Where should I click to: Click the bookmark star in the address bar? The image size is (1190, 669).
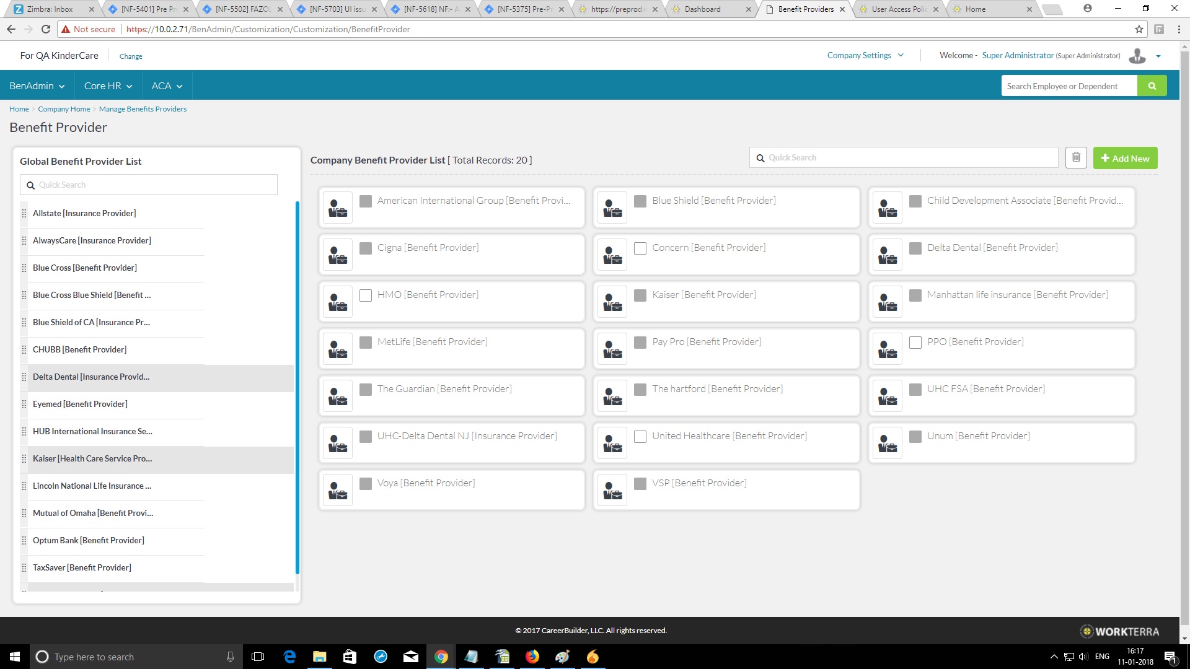[1139, 29]
